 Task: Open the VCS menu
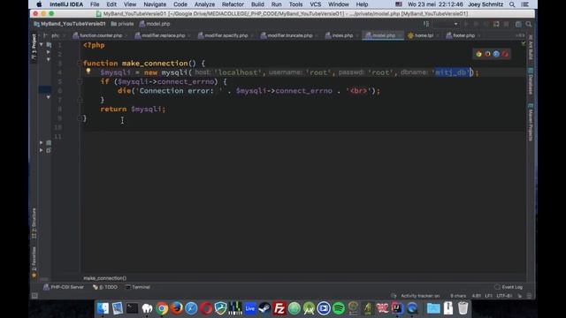coord(315,4)
